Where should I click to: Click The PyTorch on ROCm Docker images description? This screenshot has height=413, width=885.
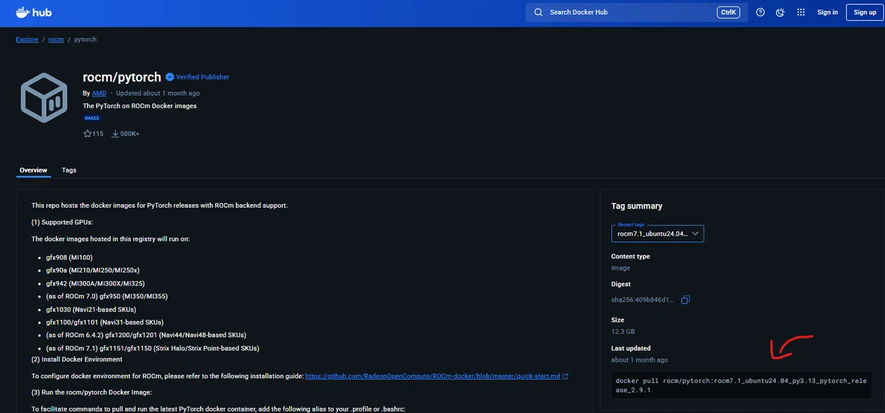[140, 105]
